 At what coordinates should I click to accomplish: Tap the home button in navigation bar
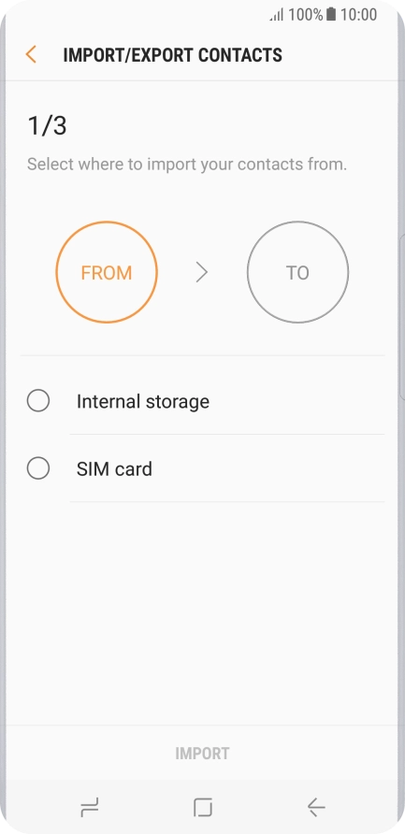(x=203, y=808)
